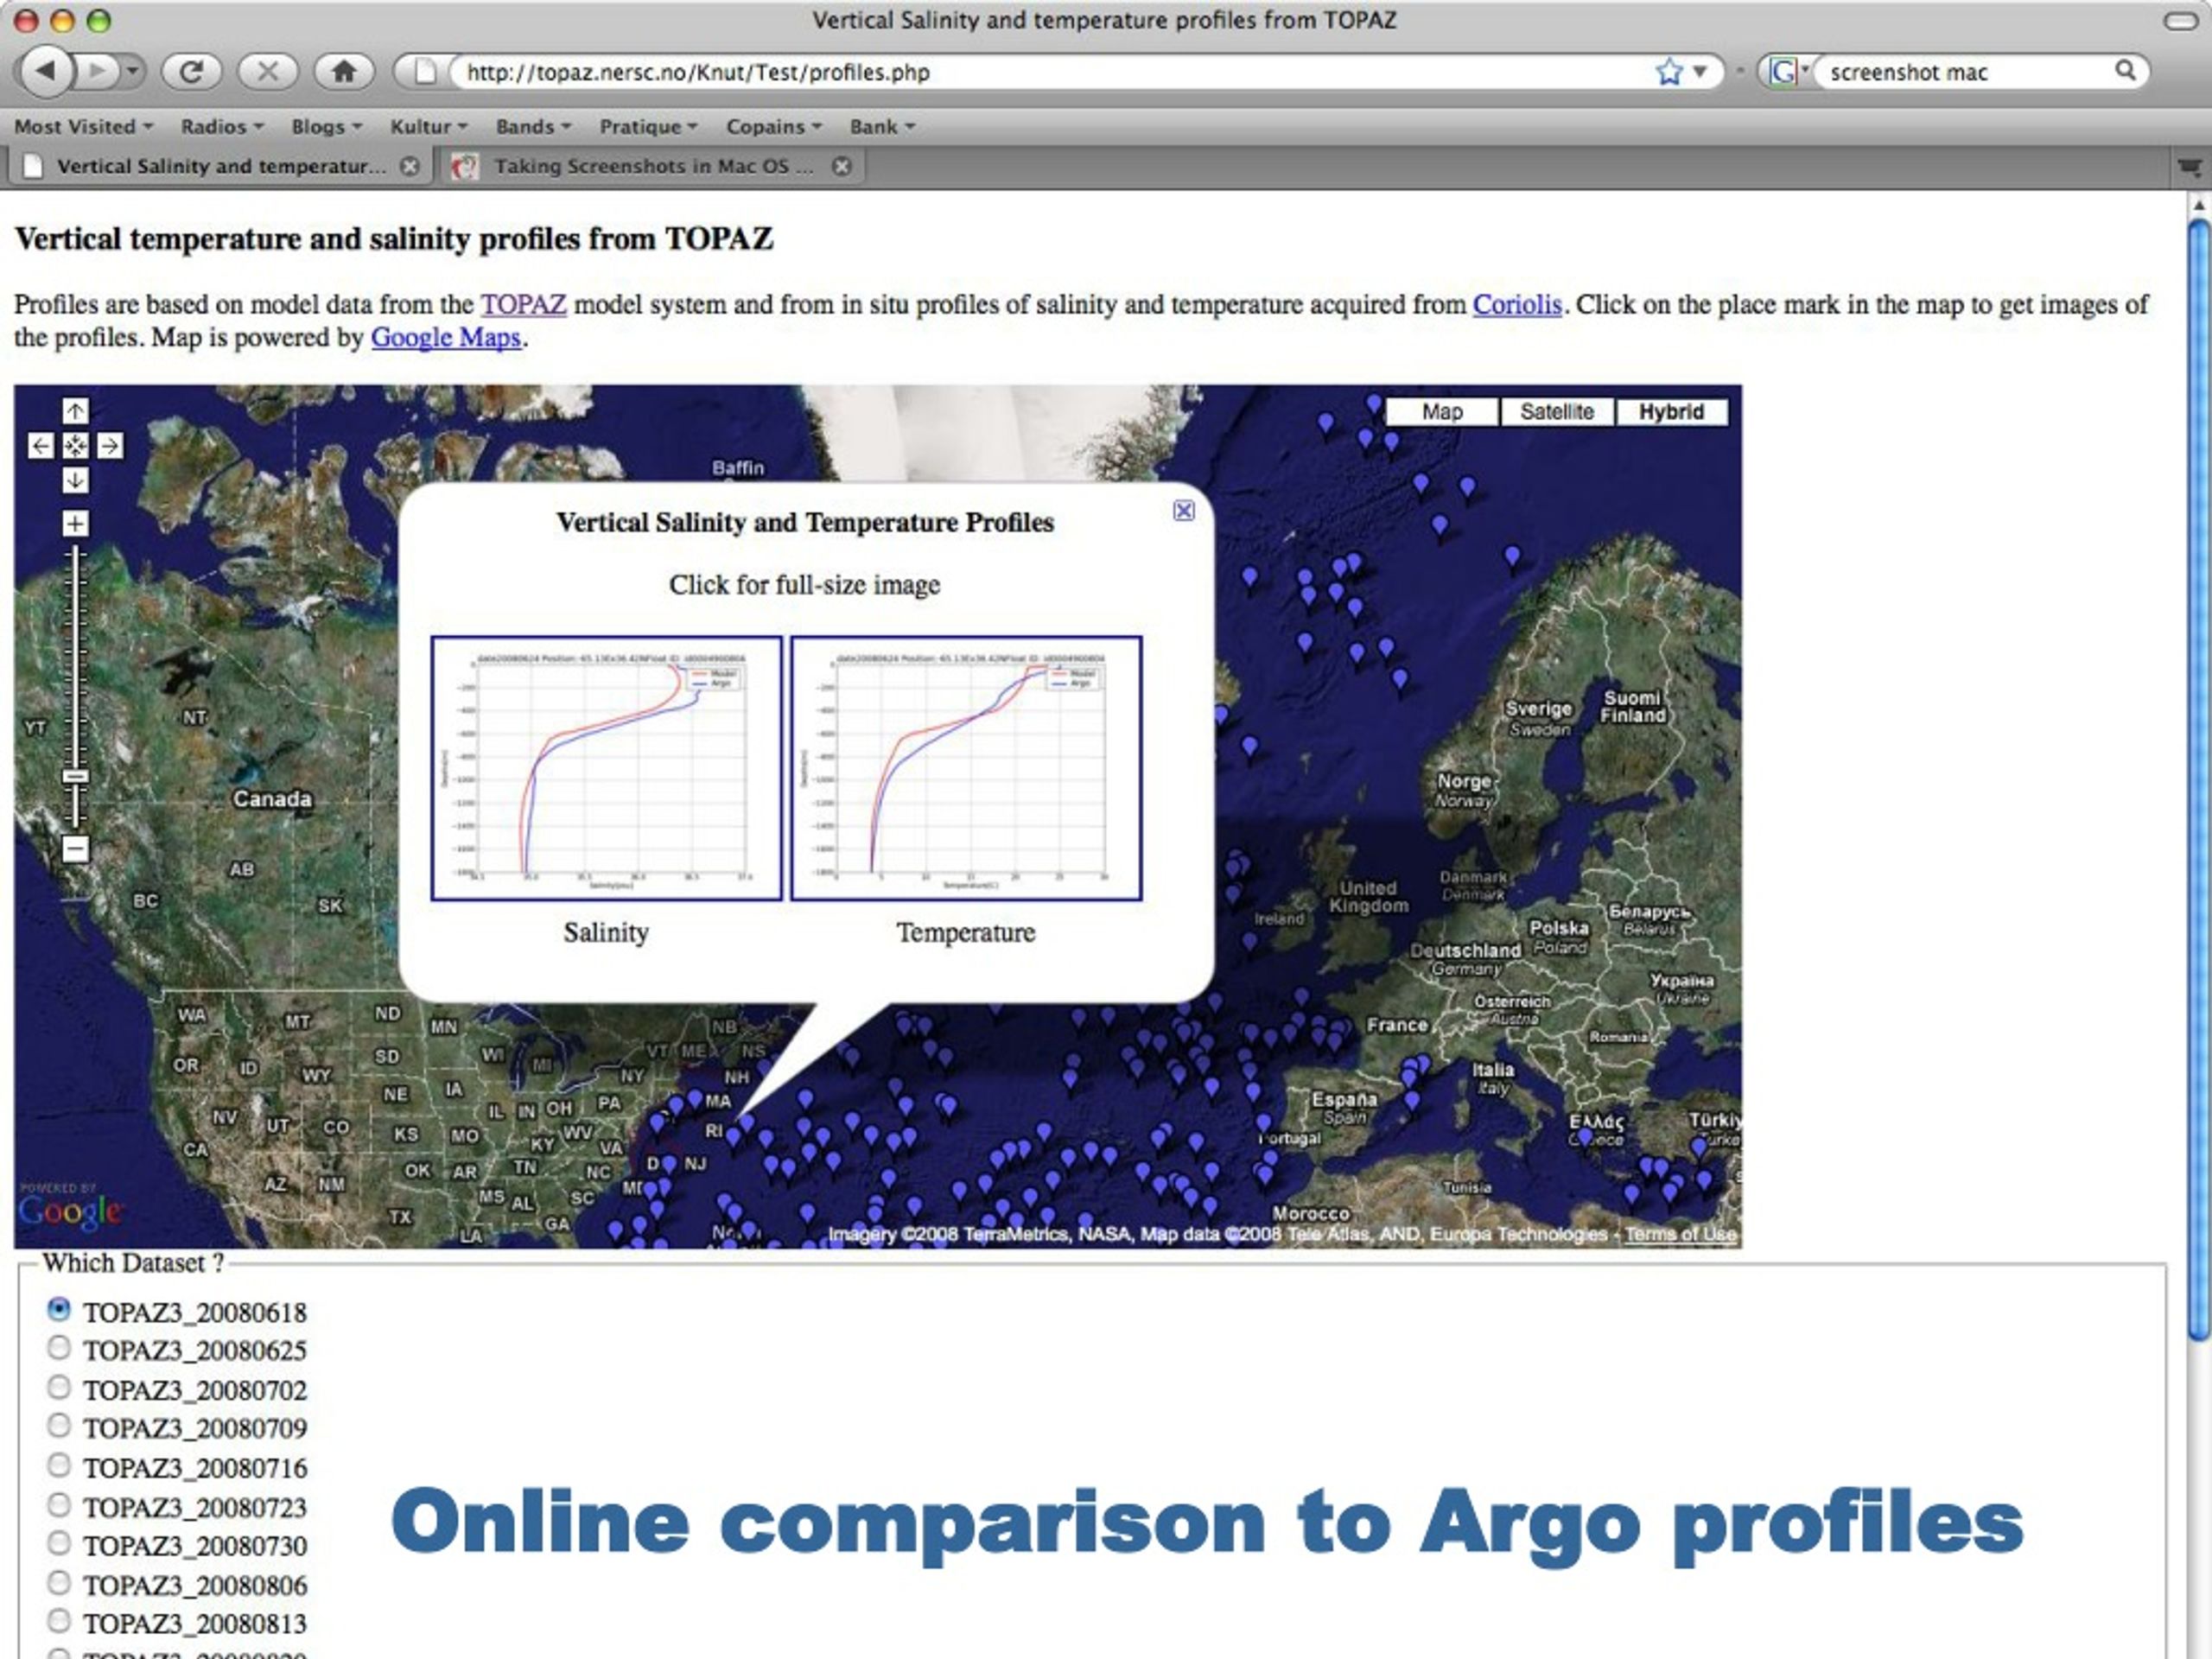Open the Copains bookmarks folder
Screen dimensions: 2212x1659
(x=774, y=127)
